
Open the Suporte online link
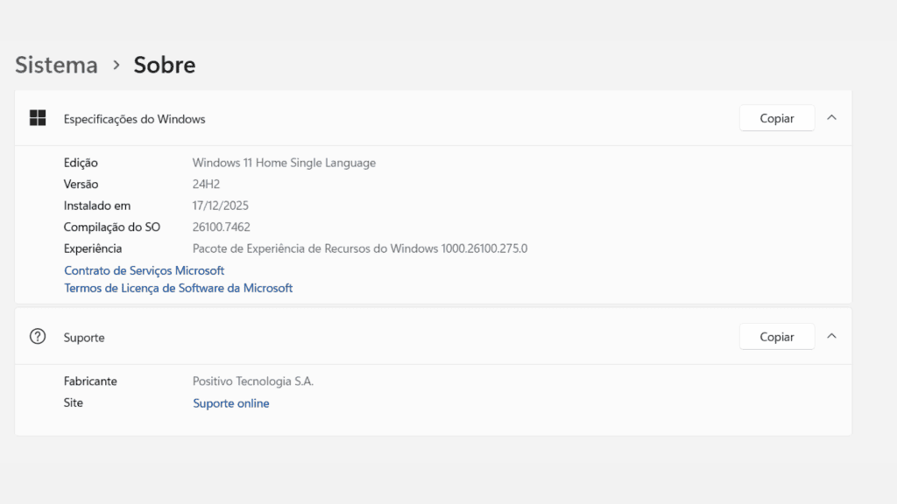230,403
